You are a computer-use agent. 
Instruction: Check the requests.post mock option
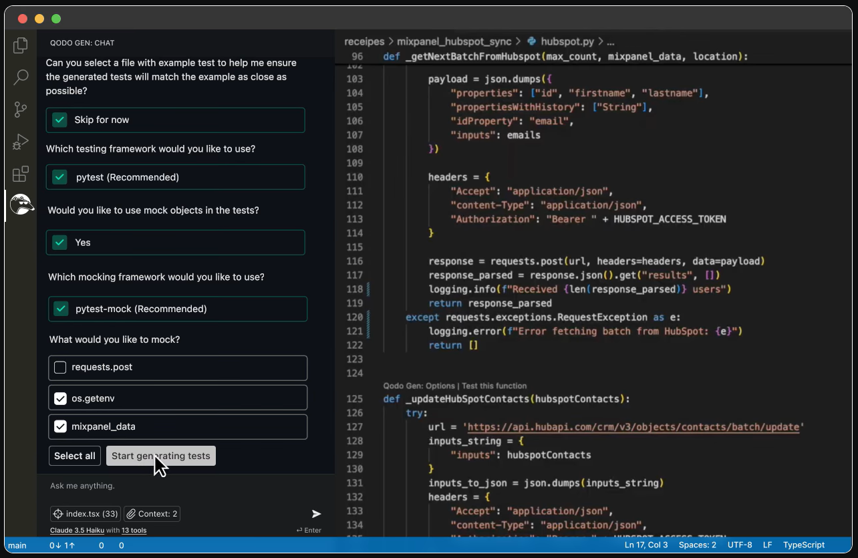pos(59,366)
